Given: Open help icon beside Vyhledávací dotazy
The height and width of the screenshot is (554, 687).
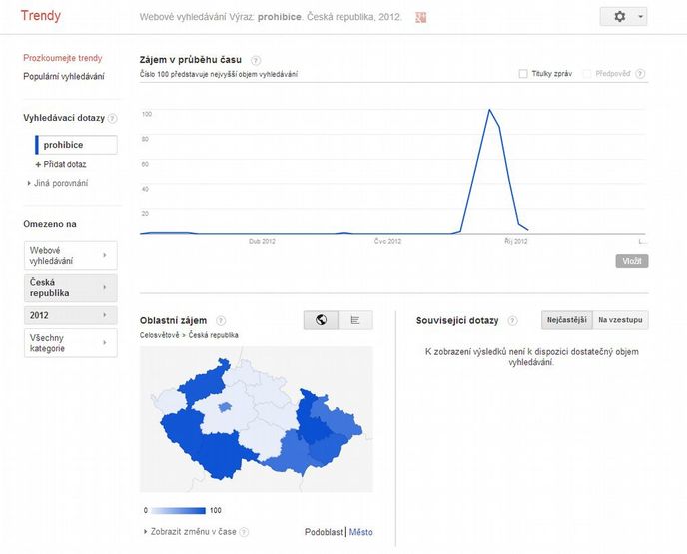Looking at the screenshot, I should click(x=113, y=118).
